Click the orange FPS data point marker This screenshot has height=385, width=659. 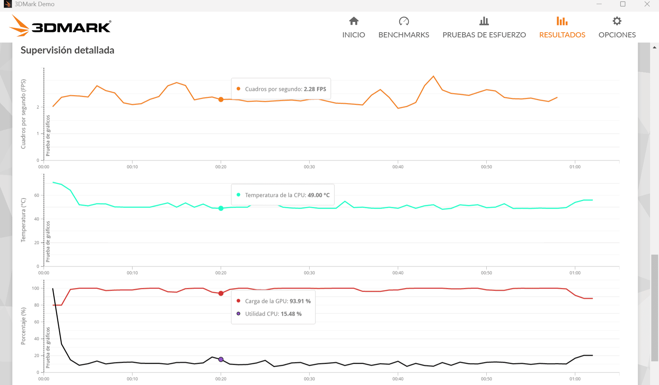(x=221, y=100)
